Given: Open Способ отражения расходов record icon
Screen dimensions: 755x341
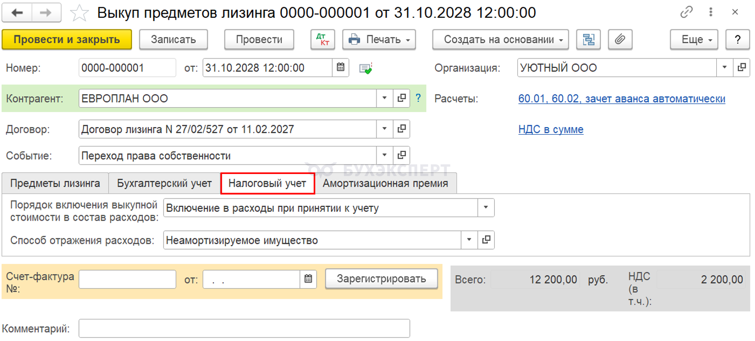Looking at the screenshot, I should (486, 240).
